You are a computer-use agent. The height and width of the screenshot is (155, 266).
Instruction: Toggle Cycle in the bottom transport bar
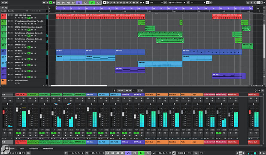click(128, 153)
